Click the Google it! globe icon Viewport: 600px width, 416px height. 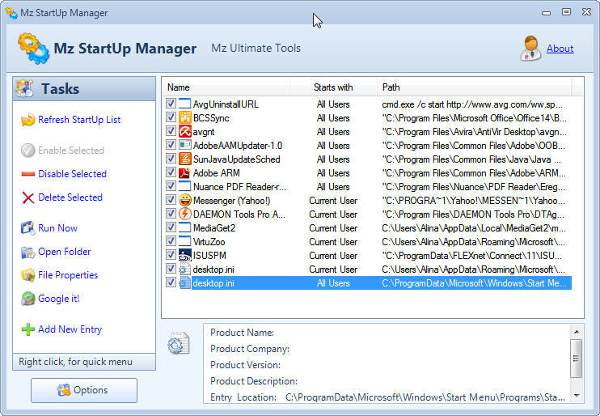pyautogui.click(x=28, y=299)
